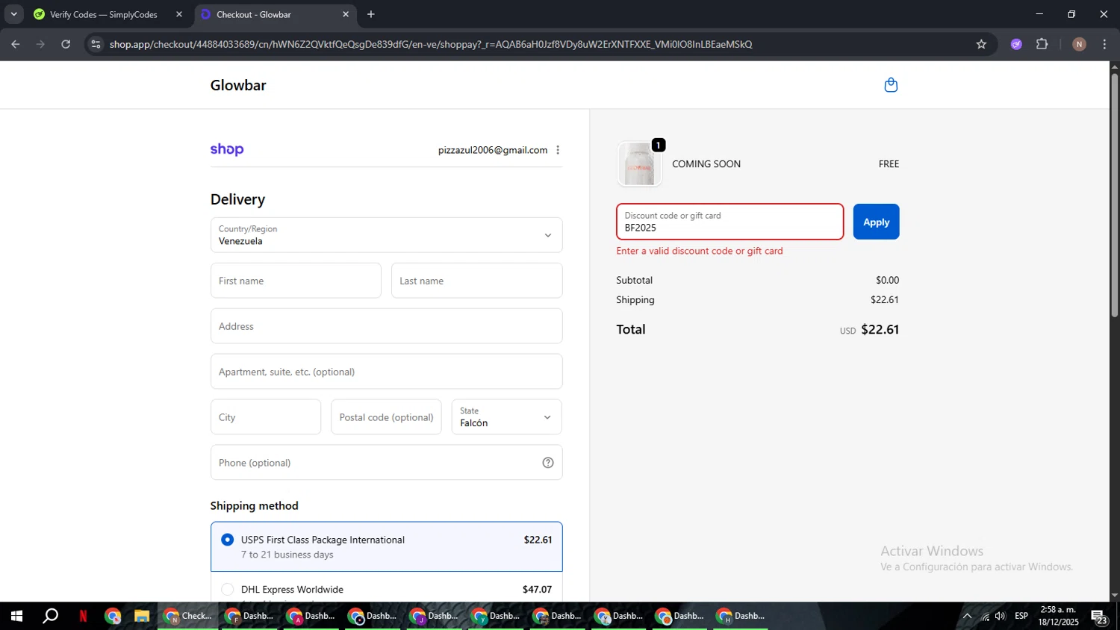Viewport: 1120px width, 630px height.
Task: Open Windows taskbar search
Action: [x=50, y=616]
